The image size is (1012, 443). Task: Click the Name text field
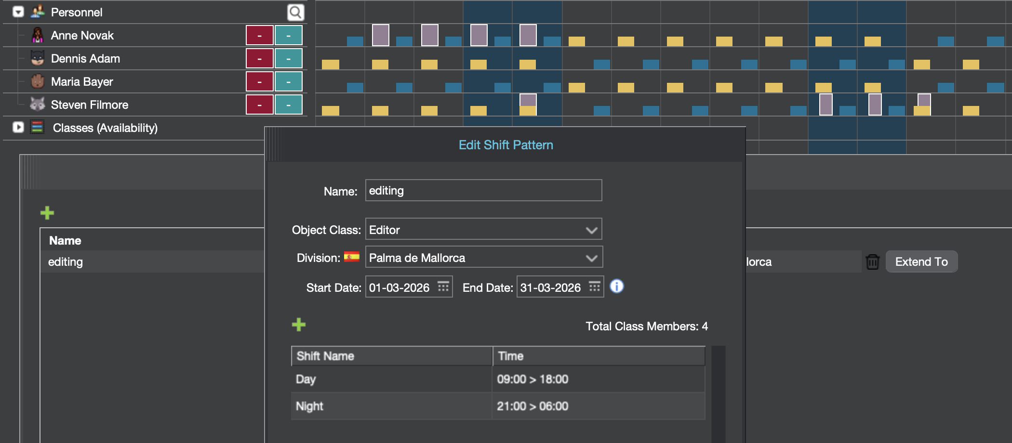pos(483,191)
